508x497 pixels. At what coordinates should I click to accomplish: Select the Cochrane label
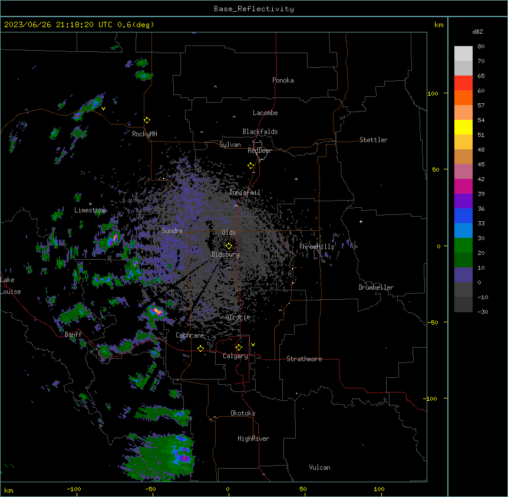click(190, 335)
